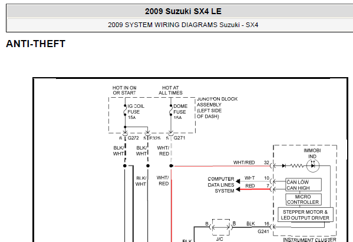This screenshot has height=242, width=353.
Task: Click the COMPUTER DATA LINES SYSTEM label
Action: (221, 185)
